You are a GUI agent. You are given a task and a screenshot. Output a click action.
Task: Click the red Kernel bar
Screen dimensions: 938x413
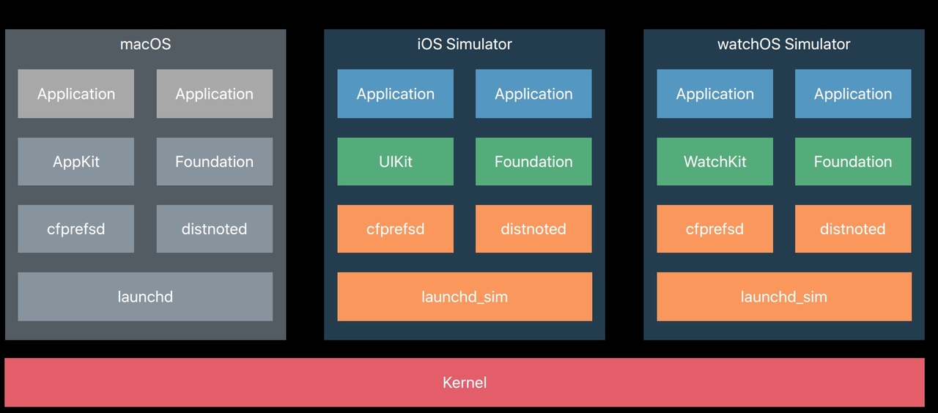465,382
